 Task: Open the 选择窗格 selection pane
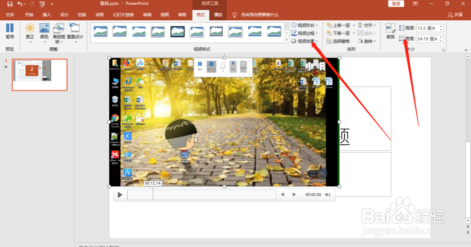point(338,41)
